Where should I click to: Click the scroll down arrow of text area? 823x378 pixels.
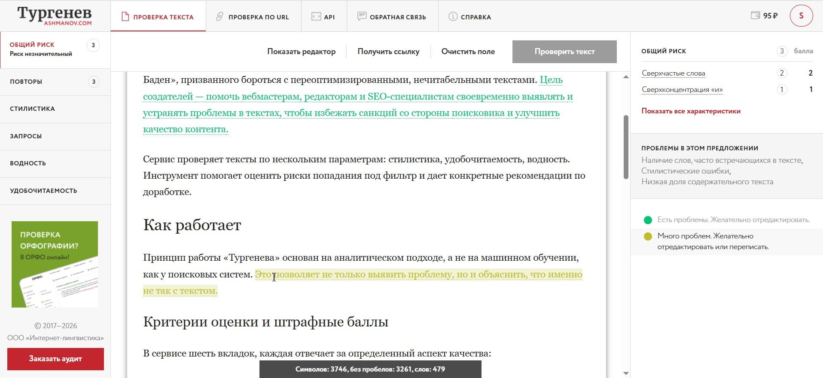625,373
